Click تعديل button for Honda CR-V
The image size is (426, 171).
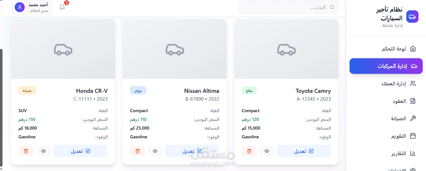(80, 151)
